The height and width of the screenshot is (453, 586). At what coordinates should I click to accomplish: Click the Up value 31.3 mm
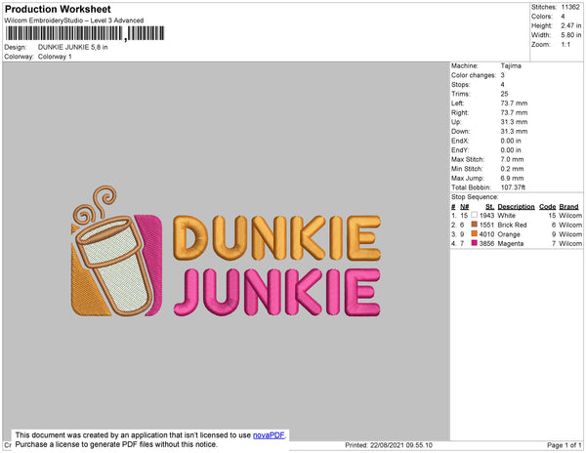514,122
